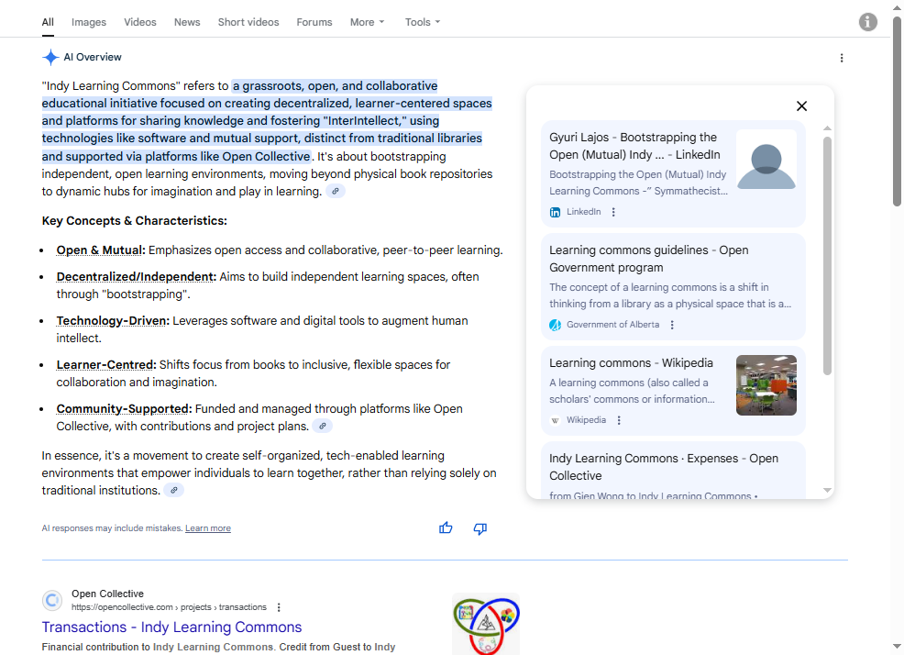
Task: Click the page scroll-down arrow
Action: (x=897, y=647)
